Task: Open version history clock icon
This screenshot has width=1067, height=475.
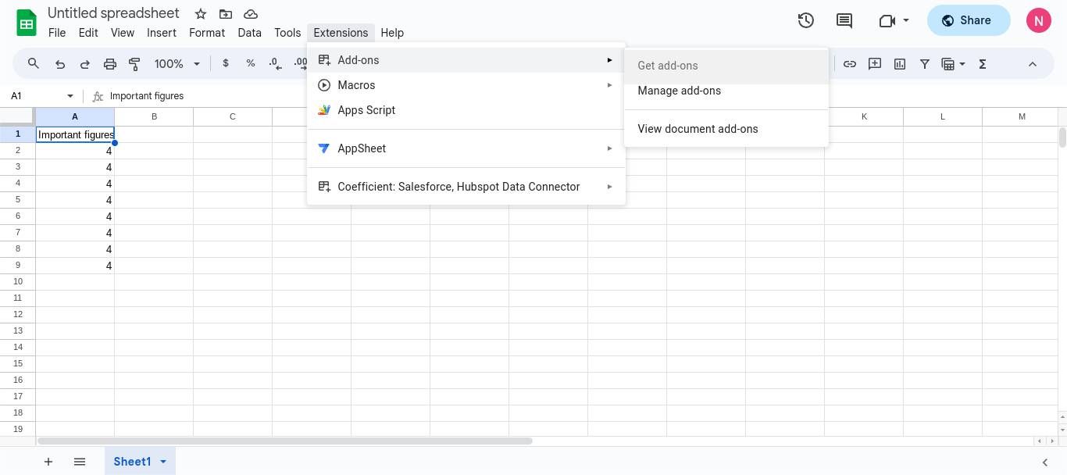Action: pyautogui.click(x=805, y=21)
